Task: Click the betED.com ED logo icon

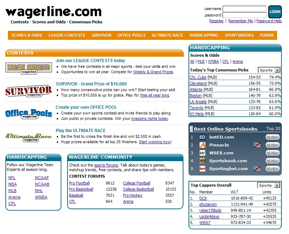Action: [202, 137]
